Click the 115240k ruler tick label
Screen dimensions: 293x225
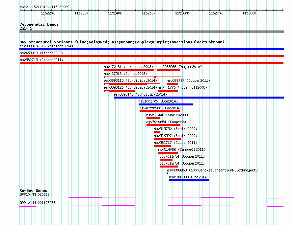pyautogui.click(x=115, y=13)
